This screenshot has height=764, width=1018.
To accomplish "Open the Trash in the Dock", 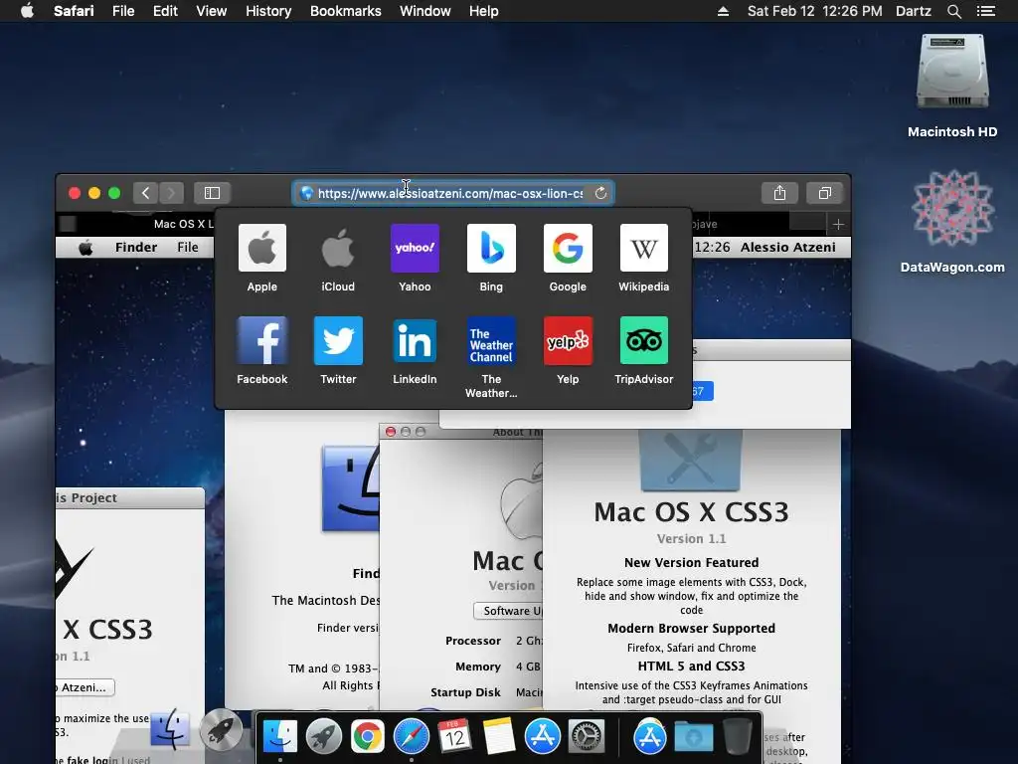I will pyautogui.click(x=737, y=737).
